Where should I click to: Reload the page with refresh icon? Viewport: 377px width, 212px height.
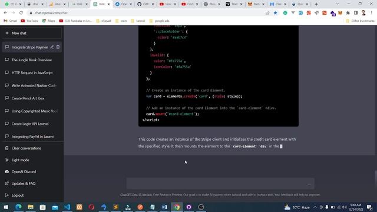[x=21, y=13]
